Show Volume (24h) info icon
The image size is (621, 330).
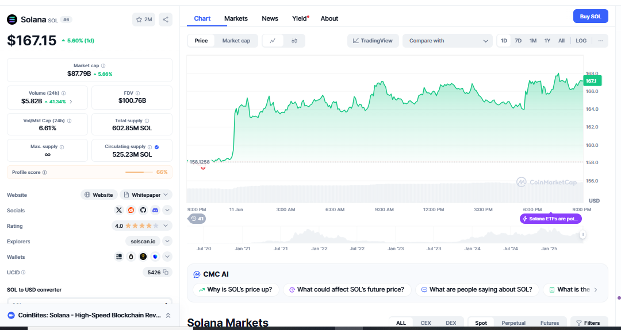64,94
